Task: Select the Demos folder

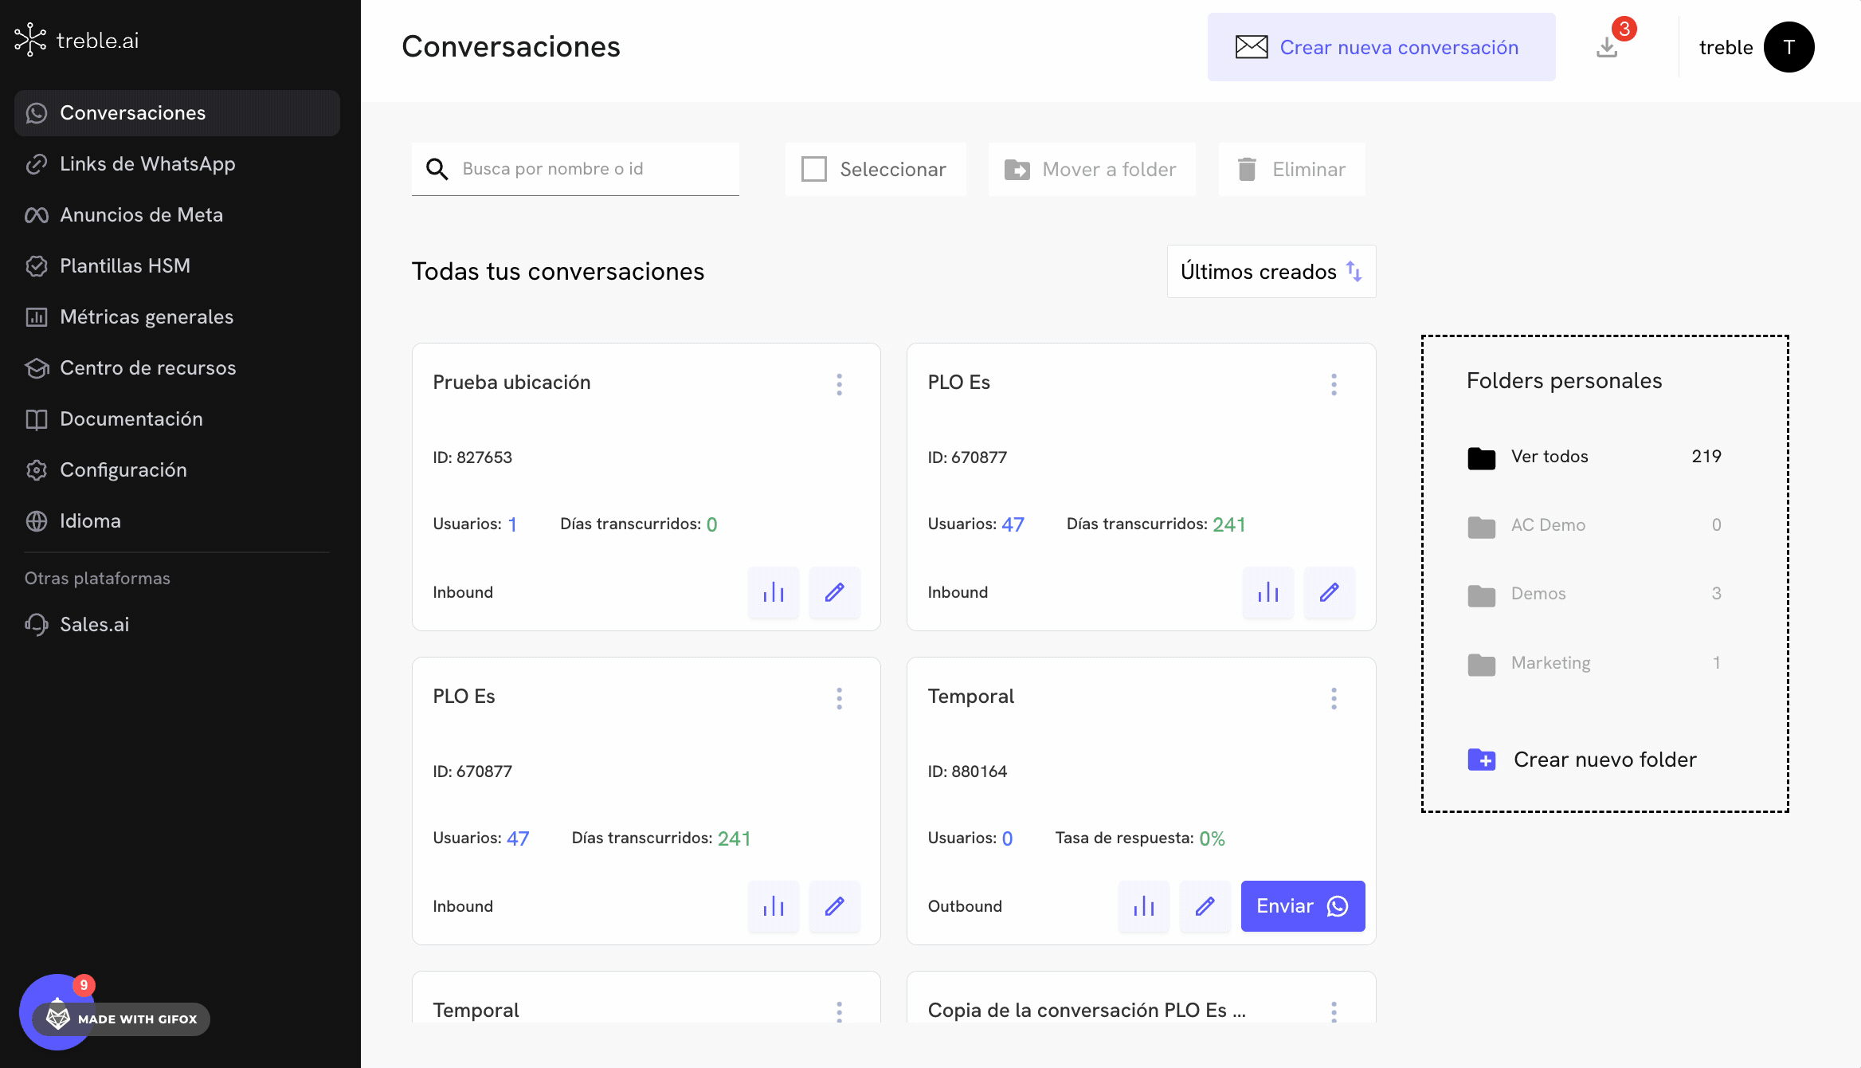Action: tap(1538, 594)
